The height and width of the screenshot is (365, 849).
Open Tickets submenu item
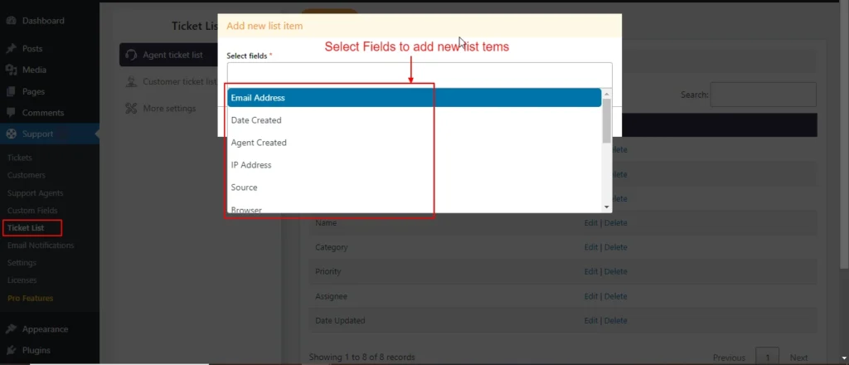click(x=20, y=158)
